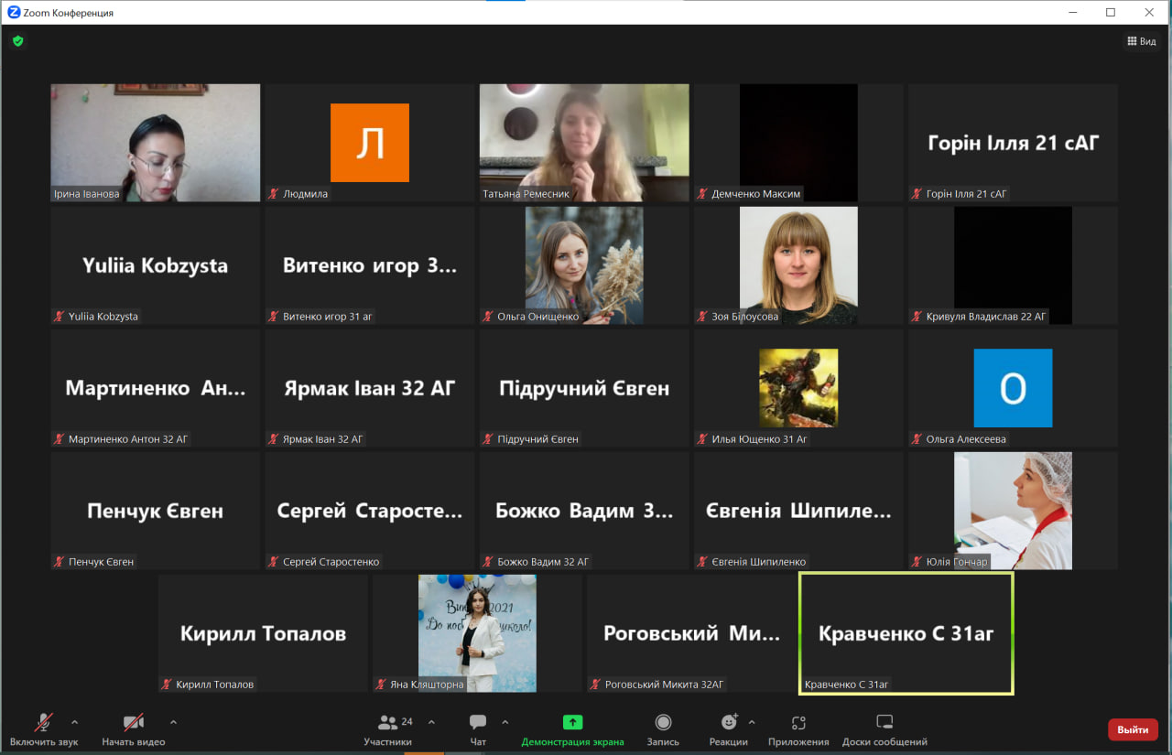Expand the arrow next to Участники

[431, 721]
